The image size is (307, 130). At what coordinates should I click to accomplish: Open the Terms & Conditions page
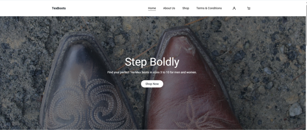coord(209,8)
